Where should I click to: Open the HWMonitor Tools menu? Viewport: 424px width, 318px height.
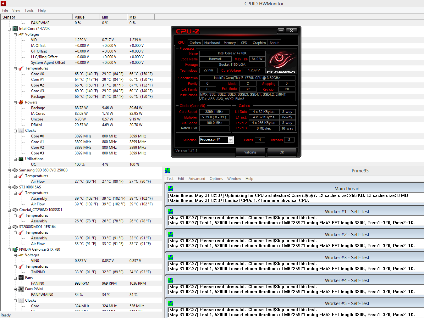(29, 10)
